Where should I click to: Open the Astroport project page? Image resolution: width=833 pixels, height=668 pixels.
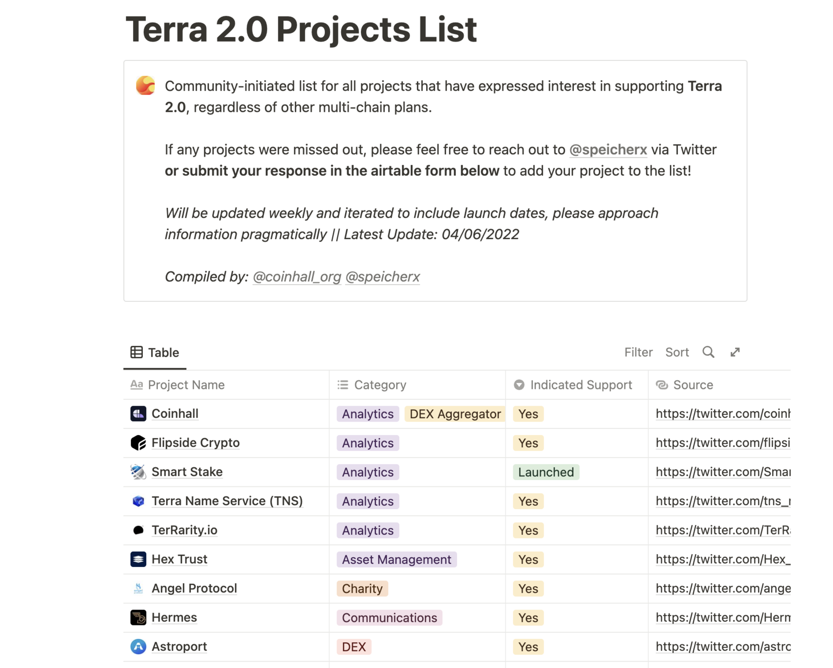[179, 647]
